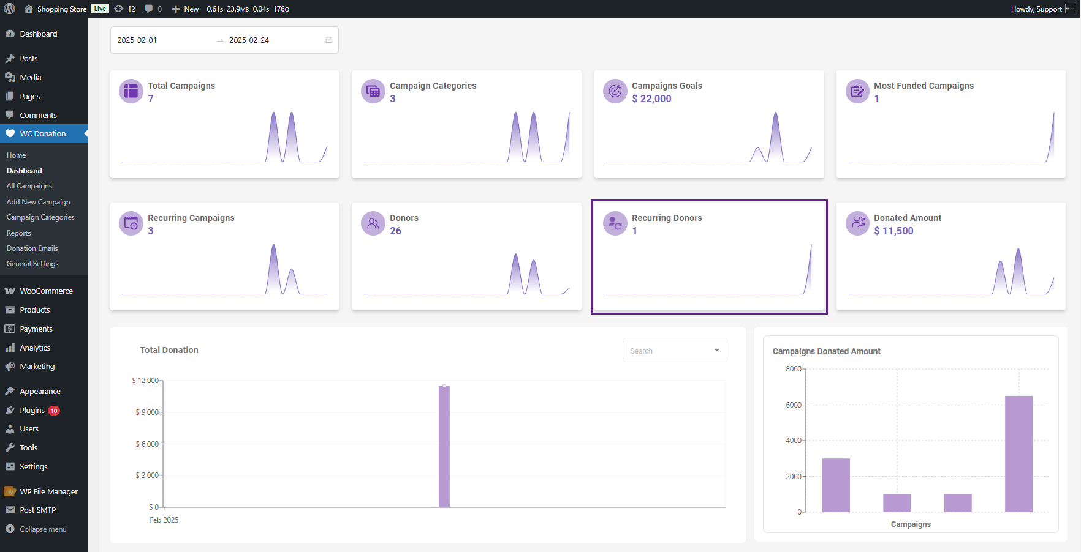Click the Donors people icon

click(373, 223)
